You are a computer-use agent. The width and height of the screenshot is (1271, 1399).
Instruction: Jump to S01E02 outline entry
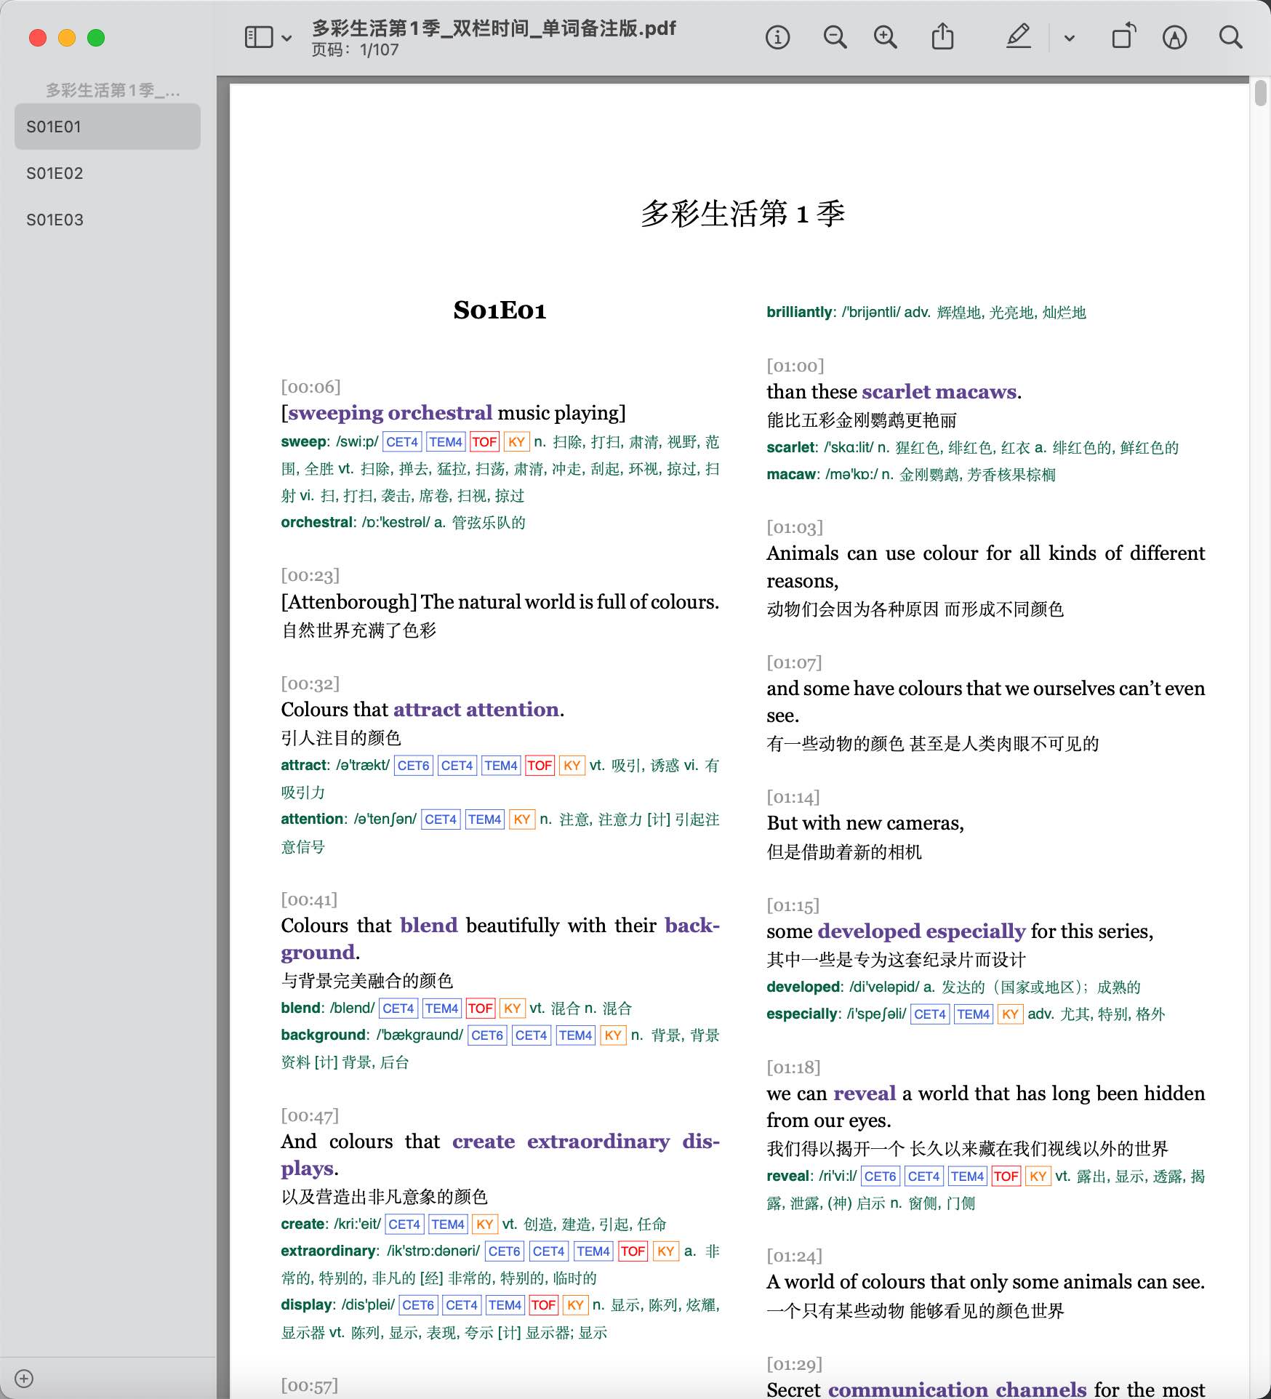point(108,173)
